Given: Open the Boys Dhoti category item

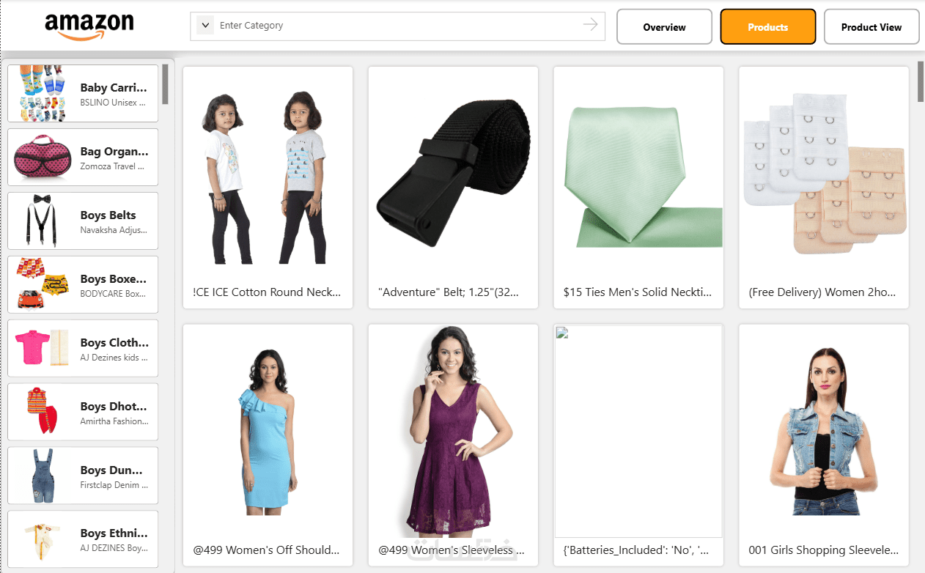Looking at the screenshot, I should pos(83,412).
